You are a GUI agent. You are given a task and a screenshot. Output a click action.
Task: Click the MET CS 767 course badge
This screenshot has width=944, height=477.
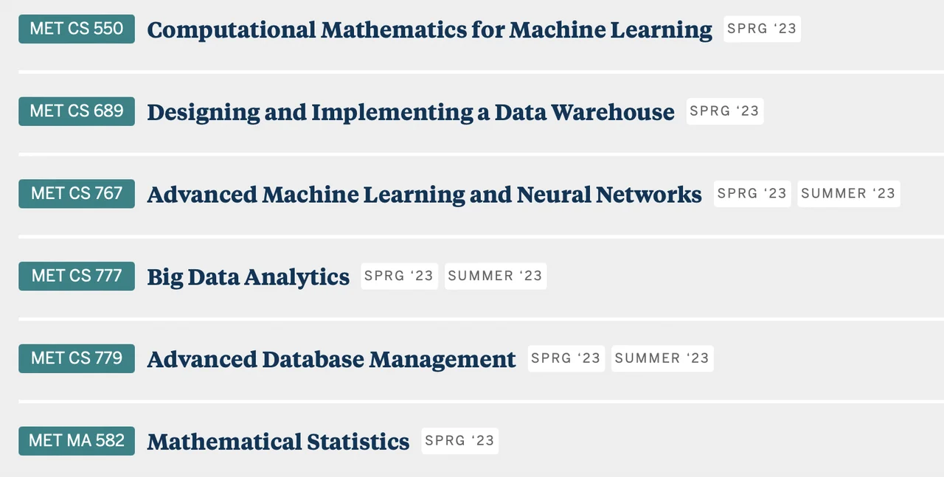[x=77, y=194]
